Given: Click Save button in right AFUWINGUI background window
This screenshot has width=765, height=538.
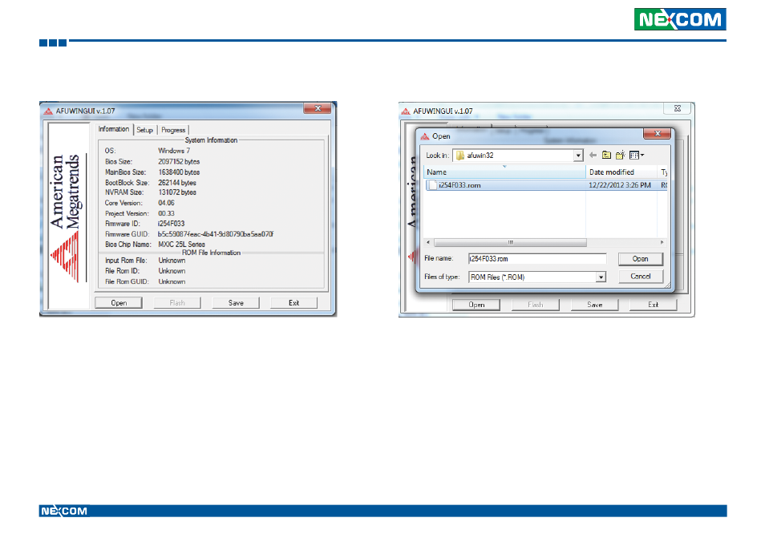Looking at the screenshot, I should click(594, 305).
